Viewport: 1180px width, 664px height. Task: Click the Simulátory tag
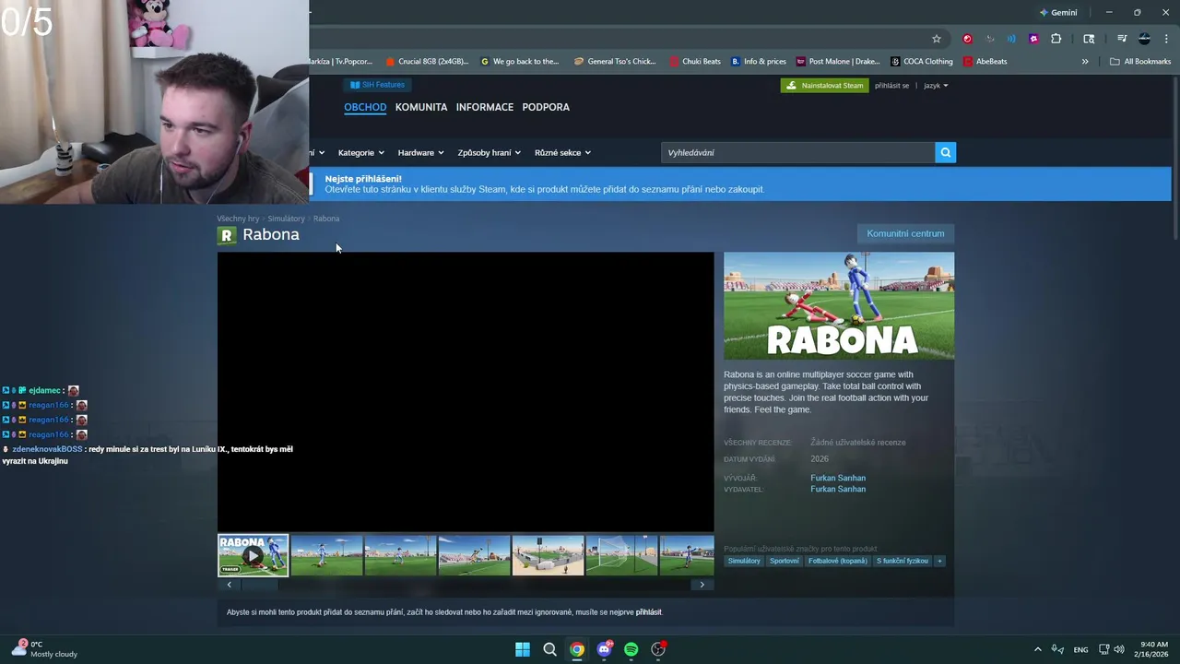coord(744,561)
